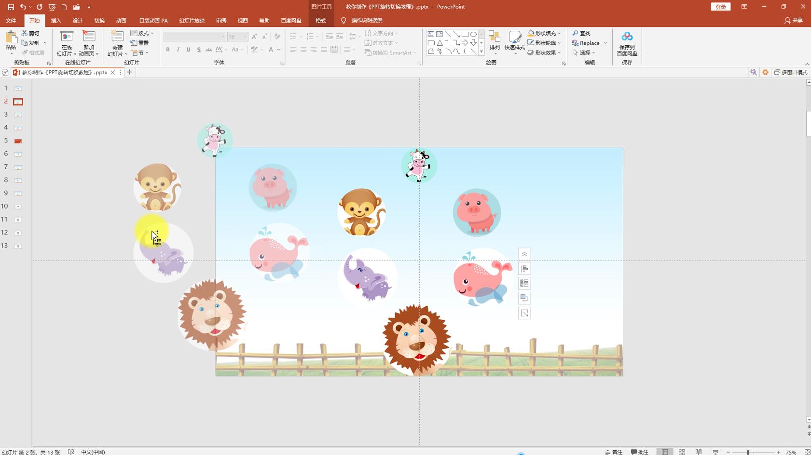Select slide 5 thumbnail in slide panel
This screenshot has width=811, height=455.
[18, 141]
